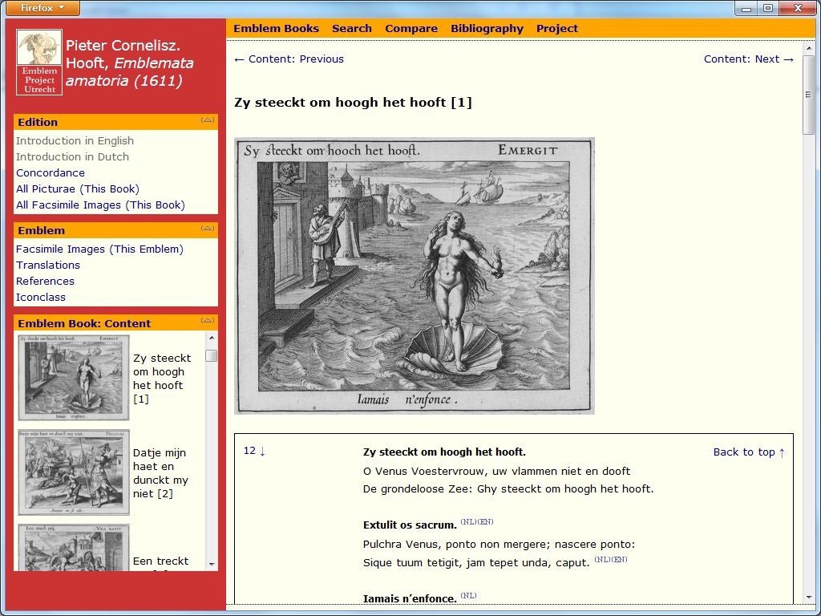Open the Bibliography menu item

(487, 29)
